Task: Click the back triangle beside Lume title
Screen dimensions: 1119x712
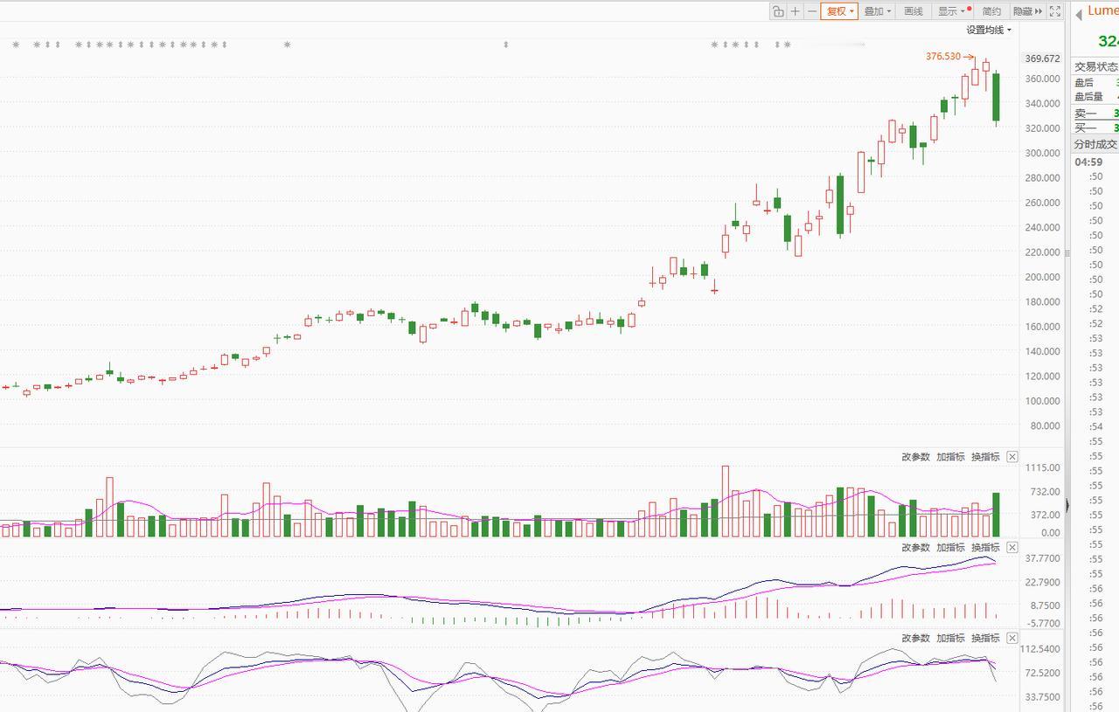Action: coord(1079,14)
